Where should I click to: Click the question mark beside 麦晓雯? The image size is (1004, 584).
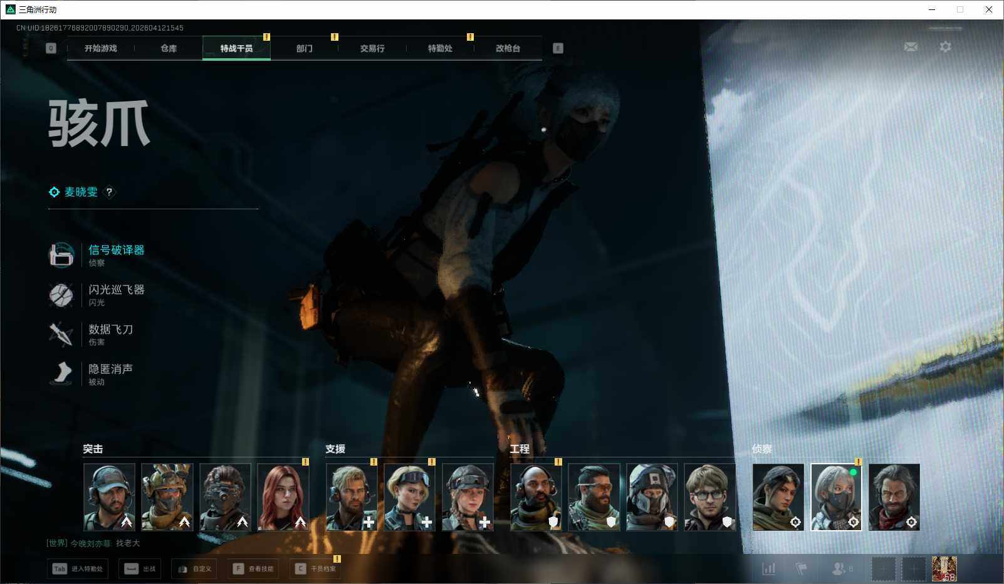(109, 192)
